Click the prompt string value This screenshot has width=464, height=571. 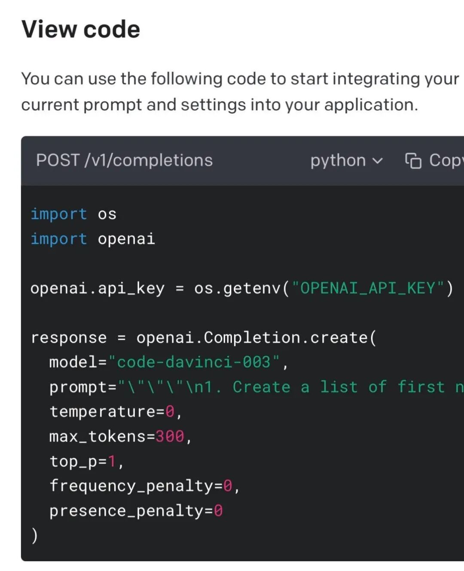[290, 387]
